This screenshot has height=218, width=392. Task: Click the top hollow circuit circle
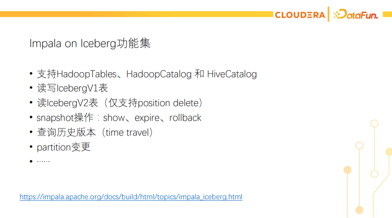(374, 124)
